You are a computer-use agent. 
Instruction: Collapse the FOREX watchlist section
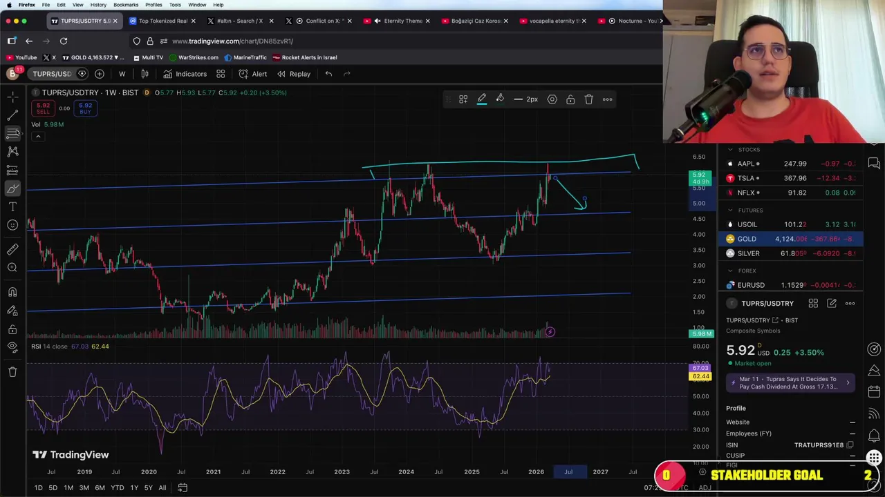point(730,271)
